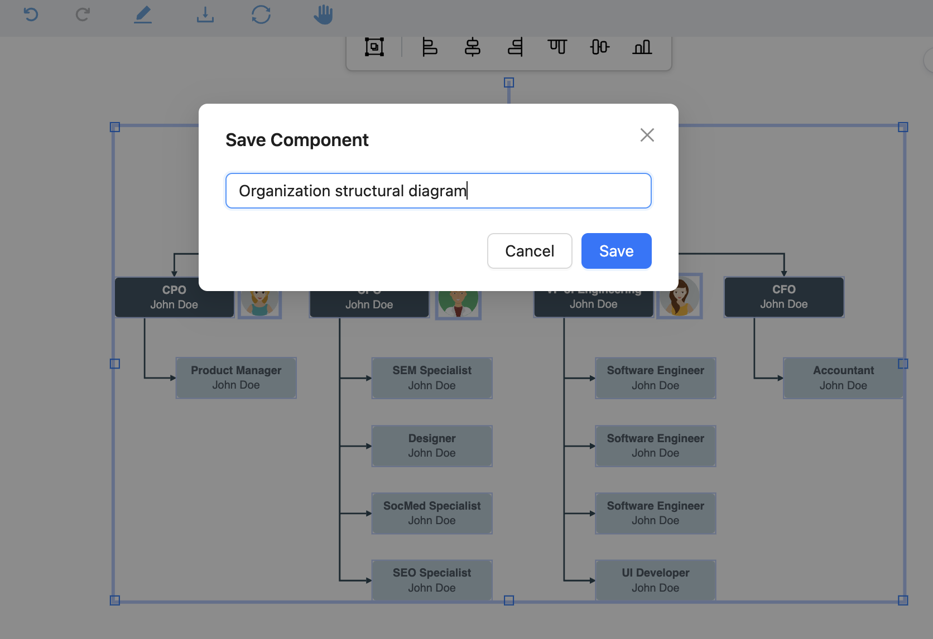Click the group selection icon
Viewport: 933px width, 639px height.
374,47
